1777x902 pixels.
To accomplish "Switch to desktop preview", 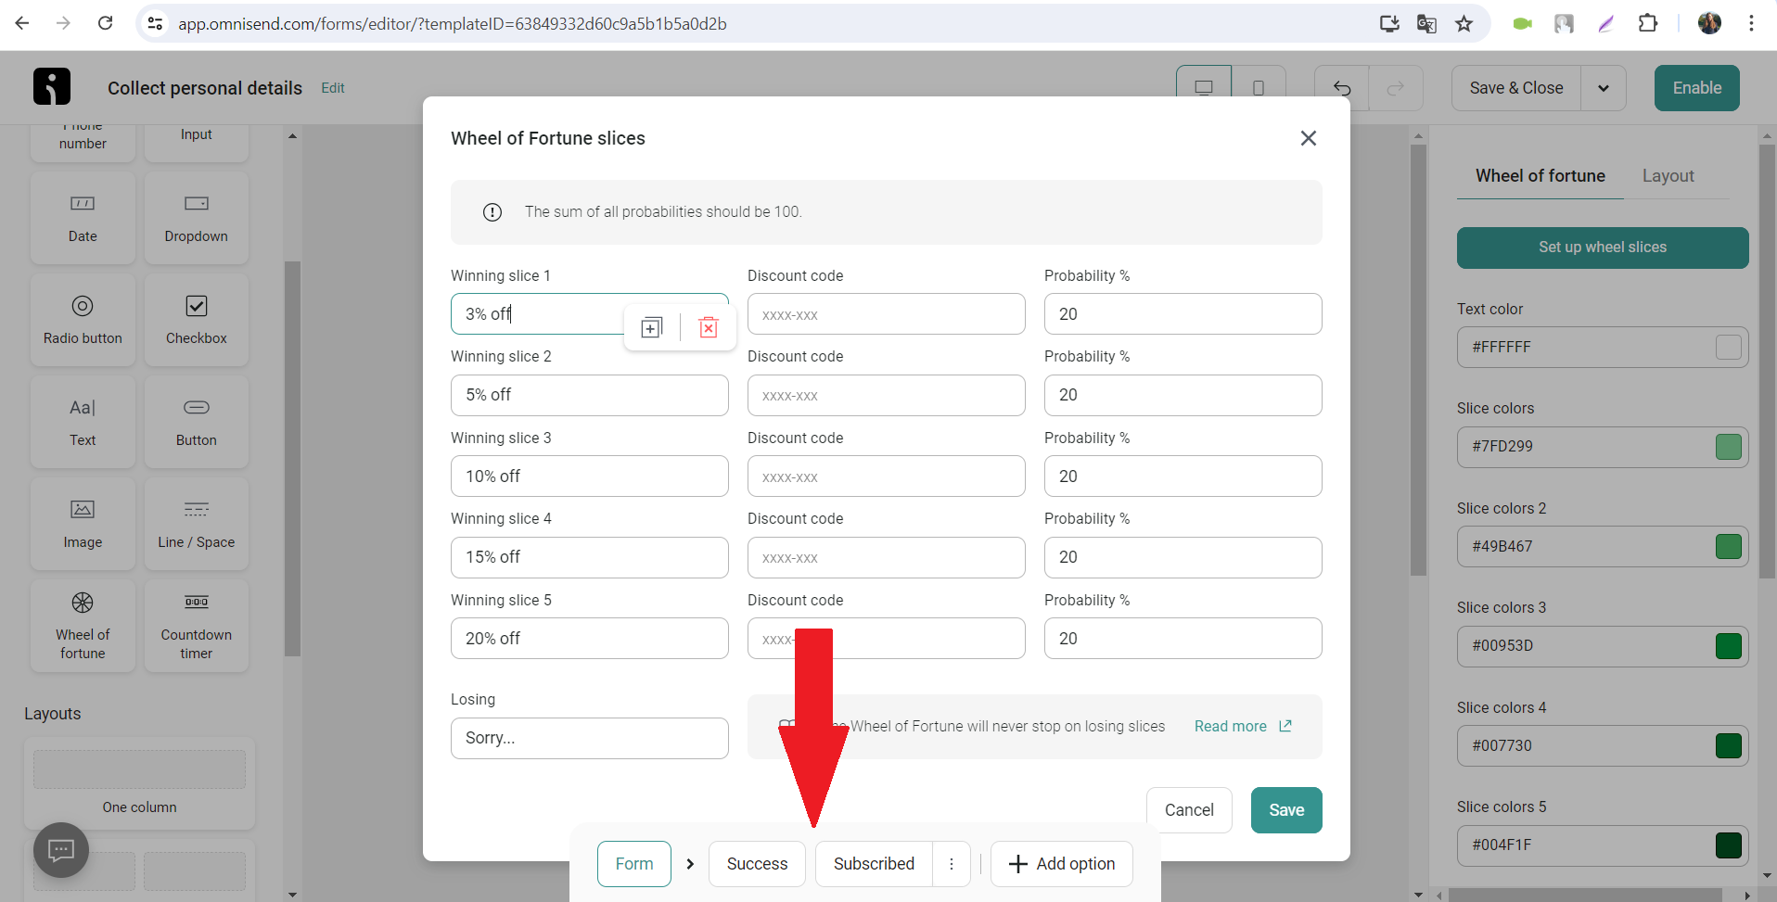I will click(x=1204, y=88).
